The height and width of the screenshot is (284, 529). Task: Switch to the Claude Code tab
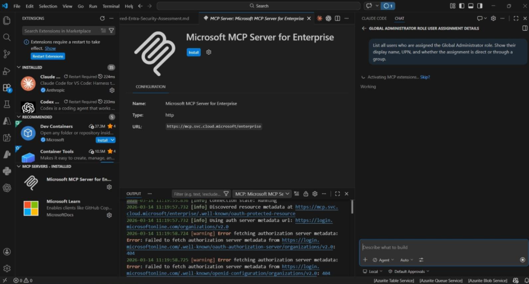[x=374, y=18]
